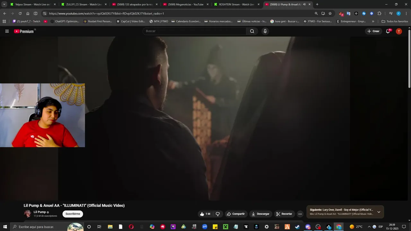Open the YouTube guide hamburger menu
Viewport: 411px width, 231px height.
pyautogui.click(x=7, y=31)
